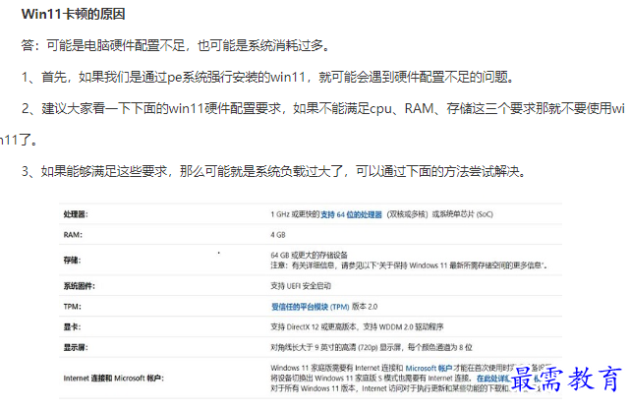Click the 支持 UEFI 安全启动 value
The image size is (630, 410).
301,286
